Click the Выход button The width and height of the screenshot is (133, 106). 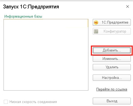tap(112, 101)
